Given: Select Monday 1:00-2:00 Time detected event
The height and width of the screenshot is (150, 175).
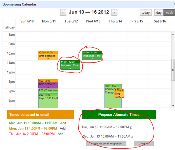Looking at the screenshot, I should point(48,84).
